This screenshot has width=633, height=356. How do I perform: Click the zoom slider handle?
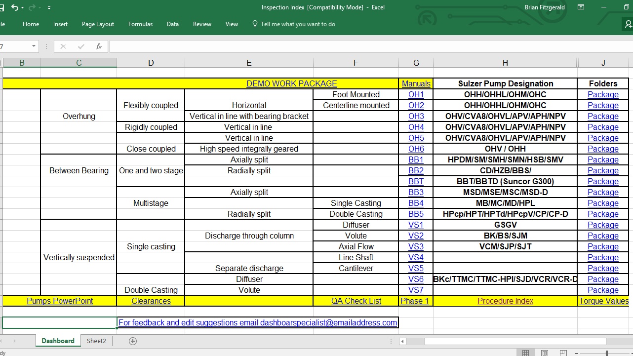pyautogui.click(x=607, y=353)
